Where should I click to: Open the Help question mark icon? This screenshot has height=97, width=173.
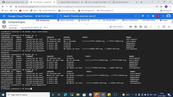point(153,16)
